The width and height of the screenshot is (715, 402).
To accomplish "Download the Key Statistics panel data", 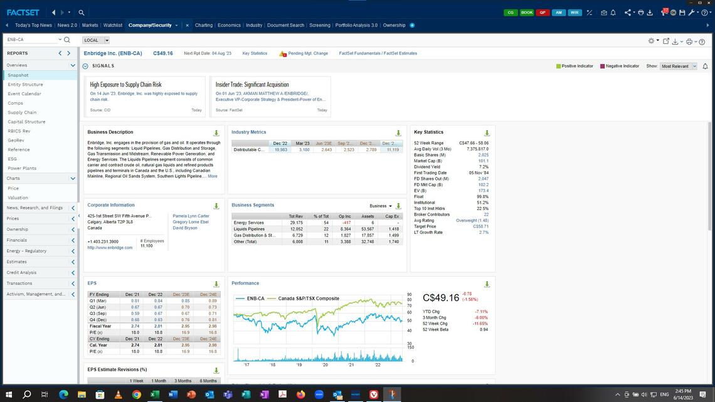I will coord(487,132).
